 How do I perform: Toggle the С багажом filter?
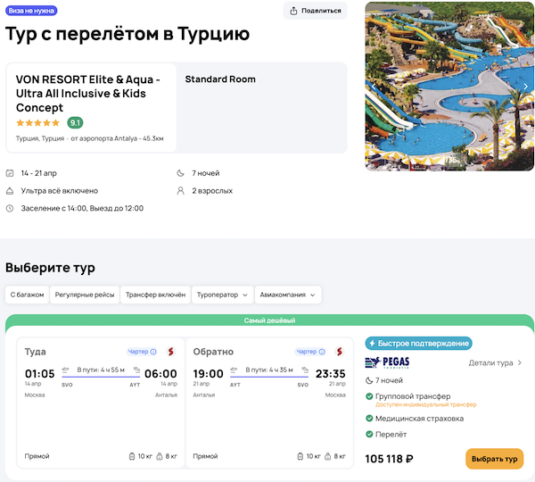(x=27, y=295)
